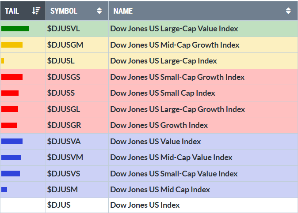
Task: Click the yellow tail bar for $DJUSGM
Action: pyautogui.click(x=12, y=45)
